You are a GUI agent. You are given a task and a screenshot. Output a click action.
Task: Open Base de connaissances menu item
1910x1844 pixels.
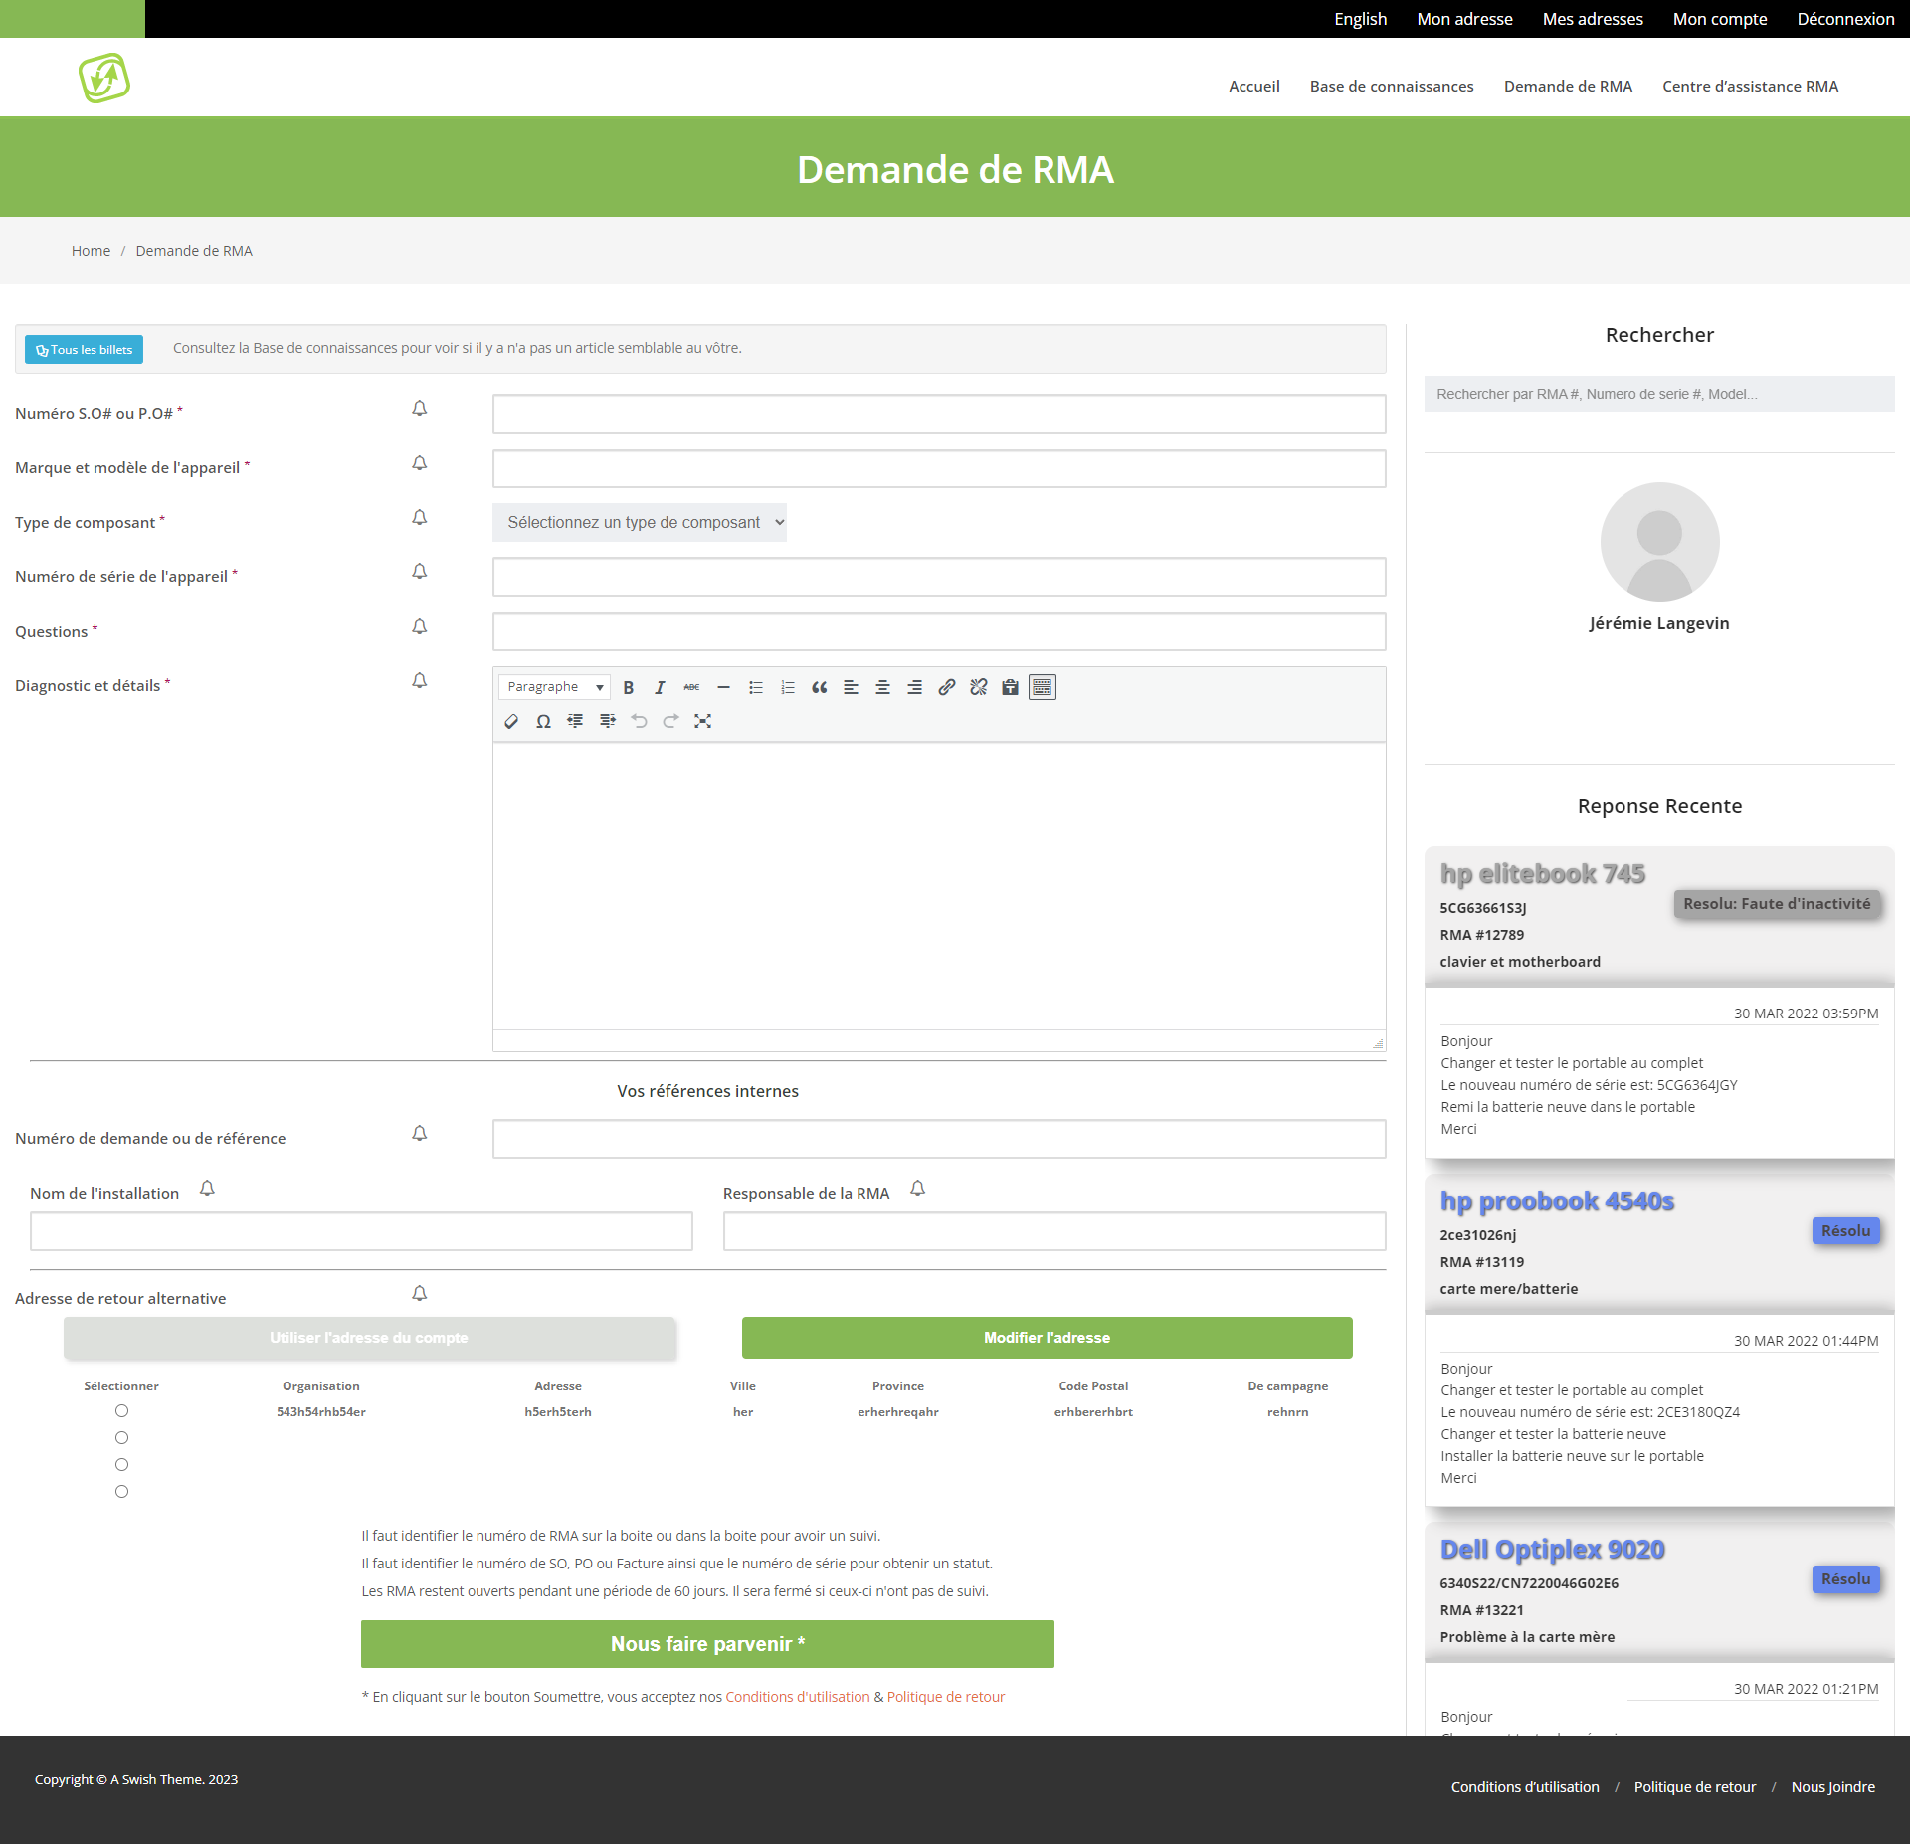tap(1392, 87)
